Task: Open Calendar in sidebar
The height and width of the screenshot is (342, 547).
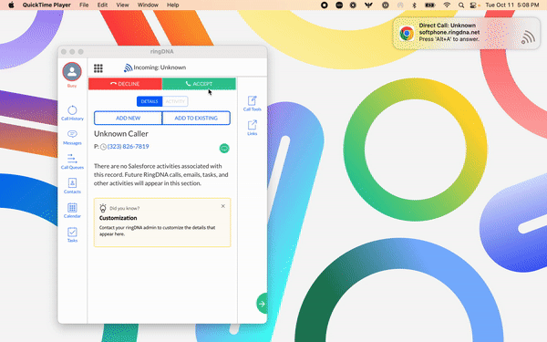Action: (72, 211)
